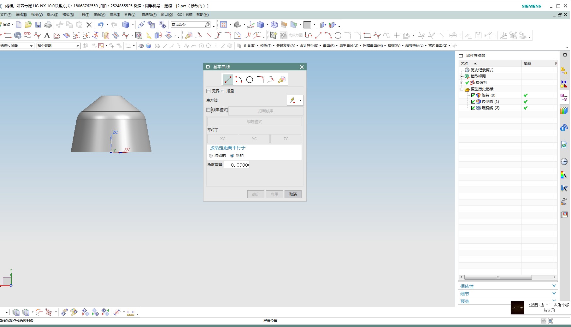Open the 文件(F) menu
The height and width of the screenshot is (327, 571).
pyautogui.click(x=6, y=15)
